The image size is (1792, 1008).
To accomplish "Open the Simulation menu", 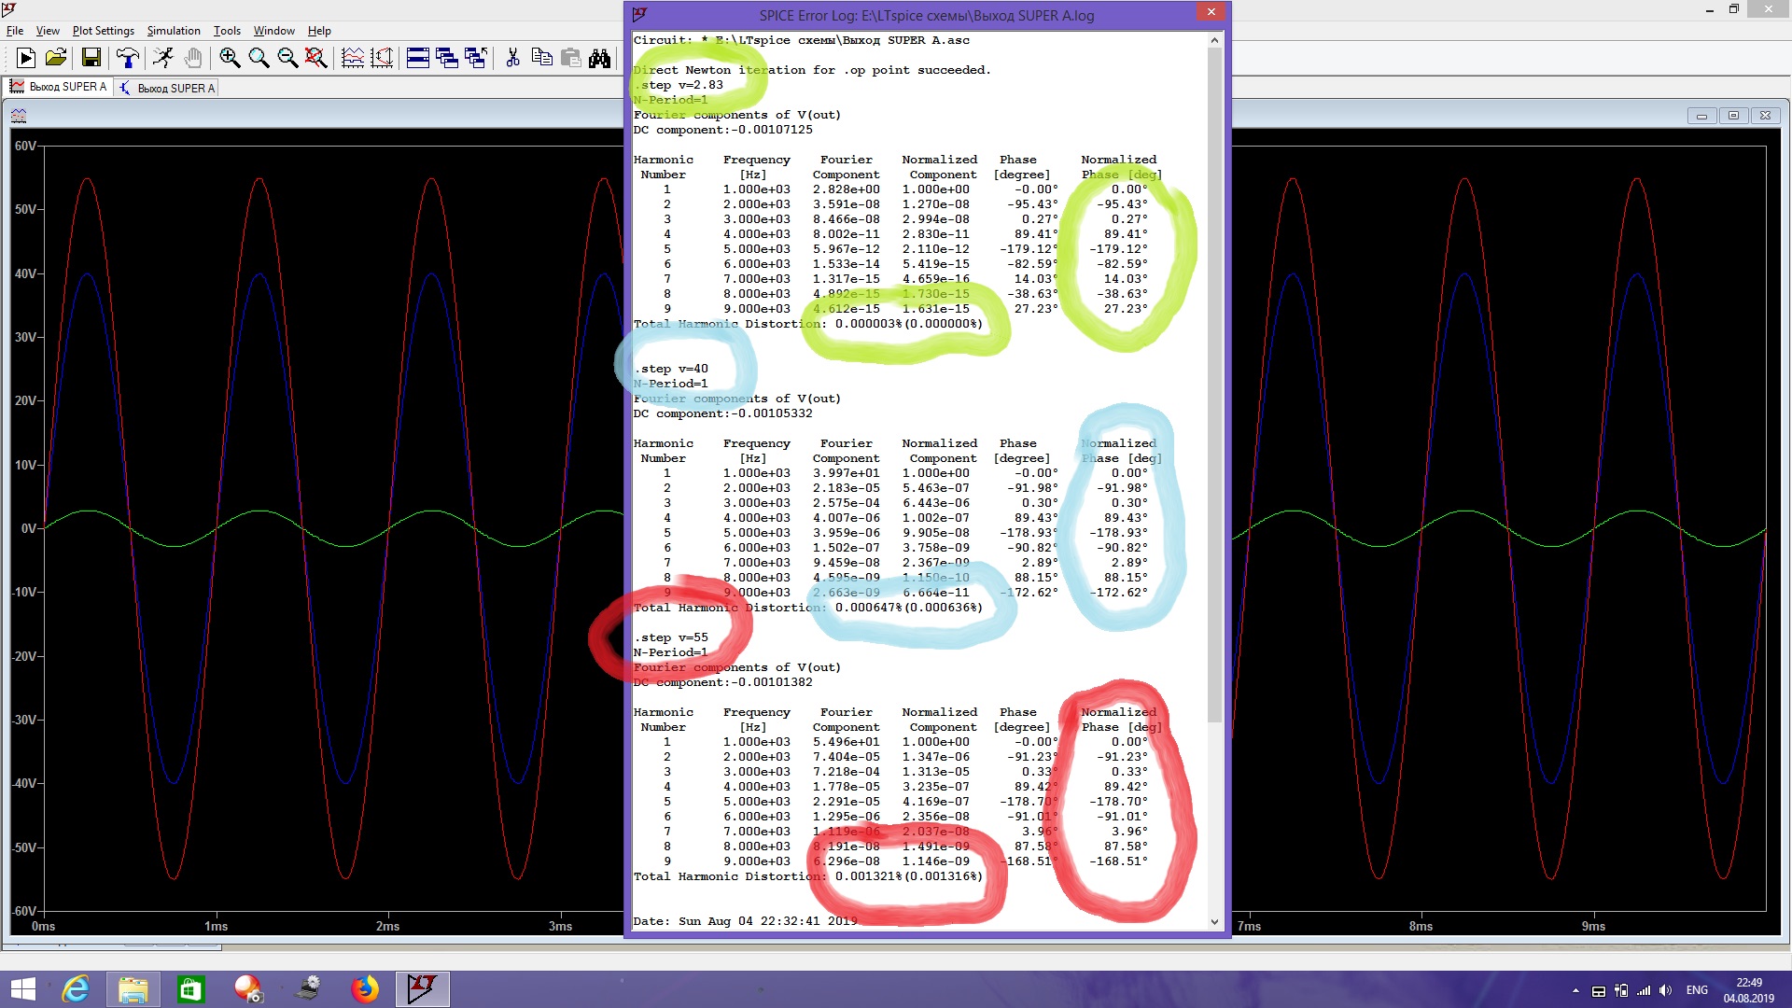I will click(174, 31).
